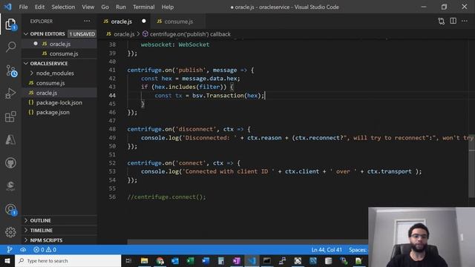The height and width of the screenshot is (267, 475).
Task: Open the Terminal menu
Action: tap(143, 7)
